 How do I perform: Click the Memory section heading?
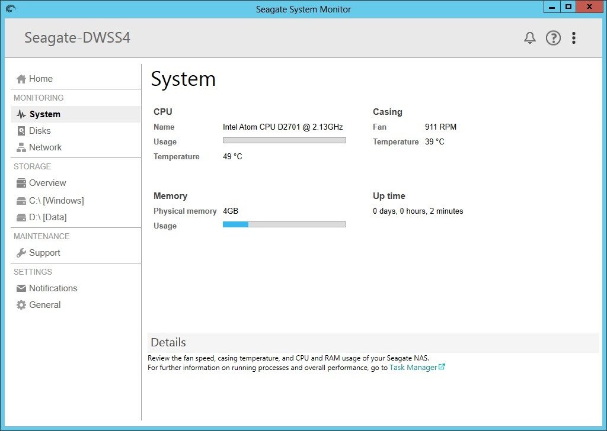(170, 196)
